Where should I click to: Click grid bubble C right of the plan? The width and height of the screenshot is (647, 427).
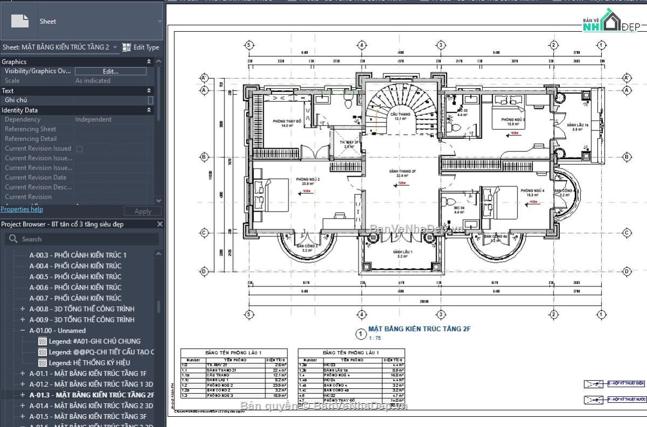click(627, 233)
